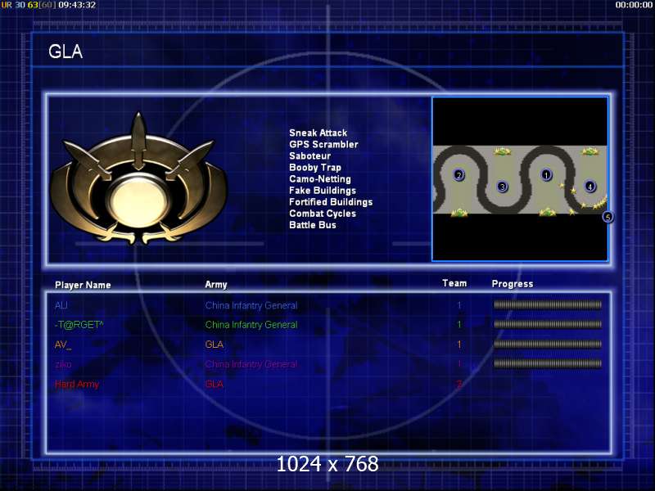Click the 'Team' column header
This screenshot has width=655, height=491.
(454, 283)
